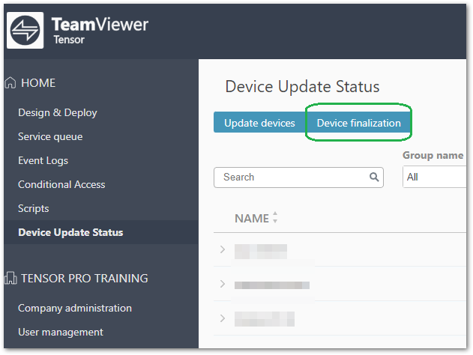Click the Home house icon
The image size is (473, 355).
point(10,82)
